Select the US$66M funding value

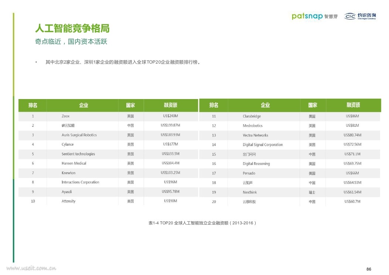tap(352, 173)
